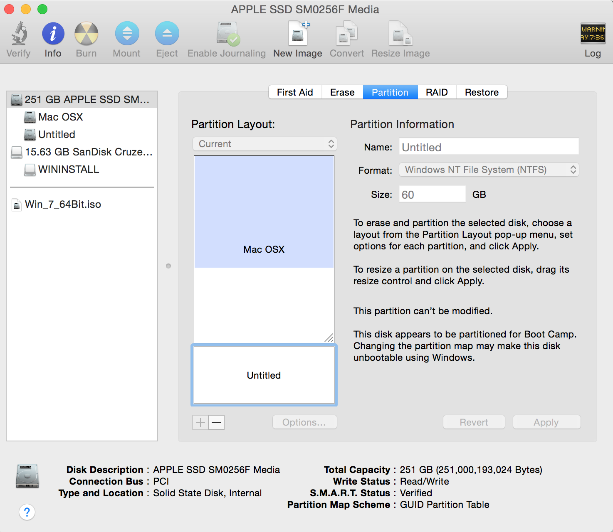Switch to the Erase tab

click(342, 92)
